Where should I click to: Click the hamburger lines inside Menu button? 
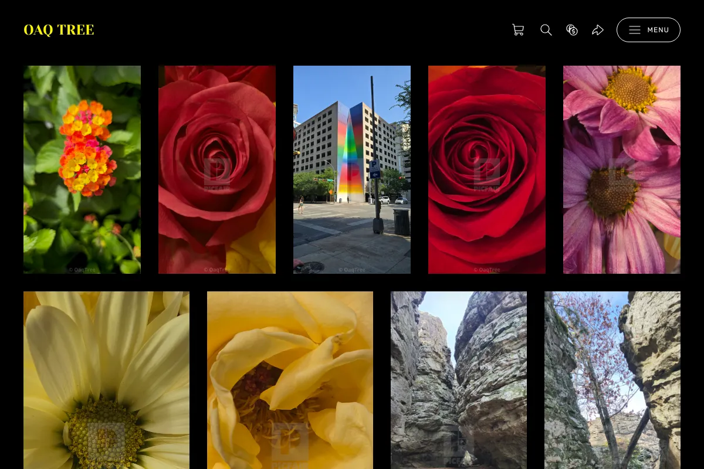pyautogui.click(x=635, y=30)
